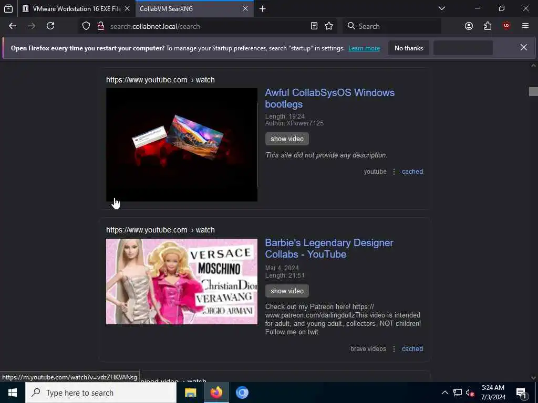This screenshot has width=538, height=403.
Task: Open the Windows notification center icon
Action: pos(521,393)
